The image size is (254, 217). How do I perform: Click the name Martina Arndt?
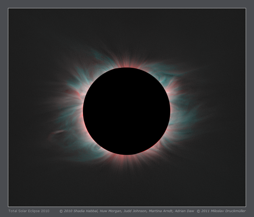pos(160,211)
